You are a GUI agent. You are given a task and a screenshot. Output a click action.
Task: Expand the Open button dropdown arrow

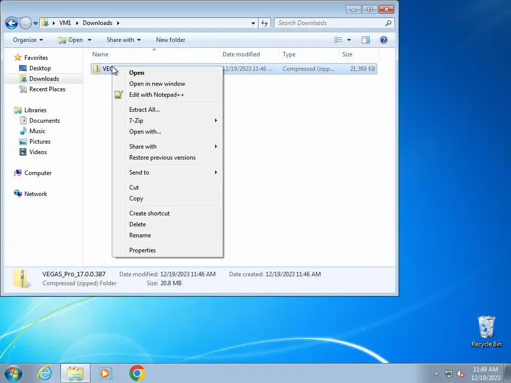(90, 40)
